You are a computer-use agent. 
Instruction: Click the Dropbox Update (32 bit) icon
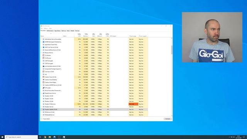tap(44, 109)
